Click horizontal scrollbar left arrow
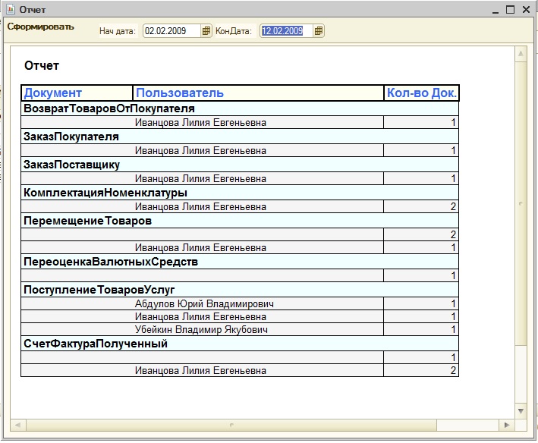The image size is (538, 443). point(18,425)
